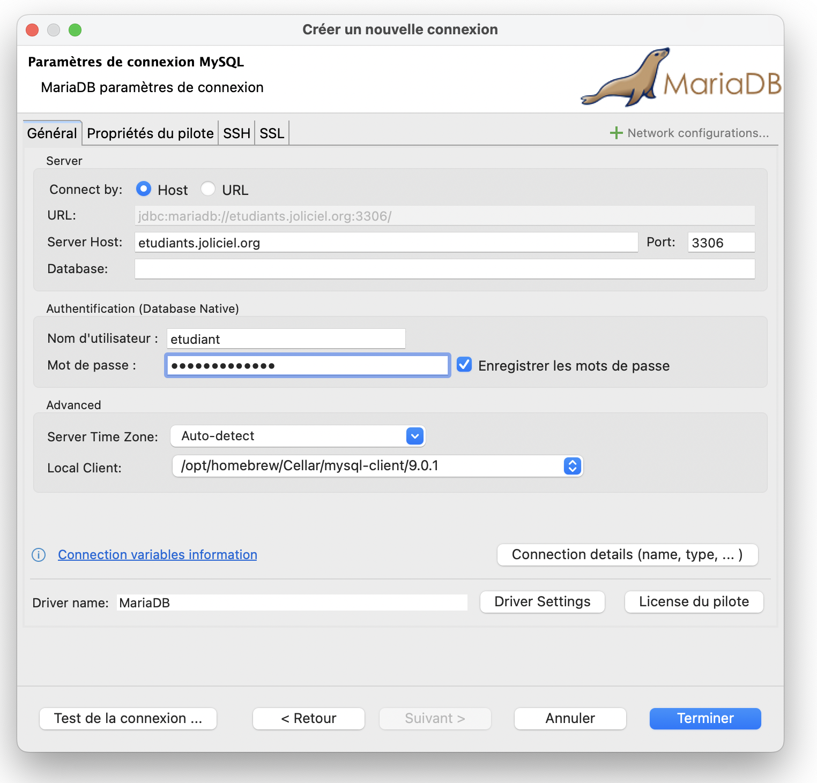Uncheck Enregistrer les mots de passe
This screenshot has width=817, height=783.
tap(464, 365)
